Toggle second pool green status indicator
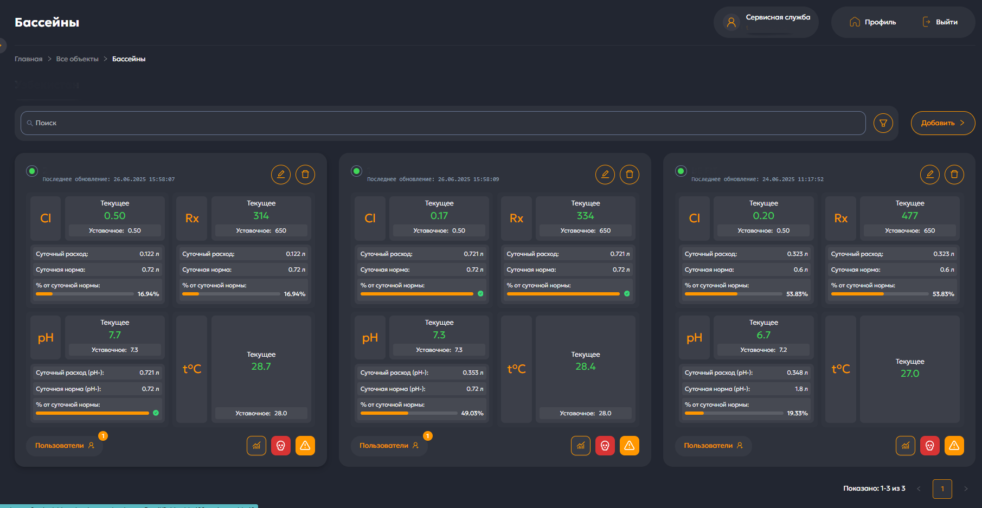This screenshot has width=982, height=508. pos(356,171)
